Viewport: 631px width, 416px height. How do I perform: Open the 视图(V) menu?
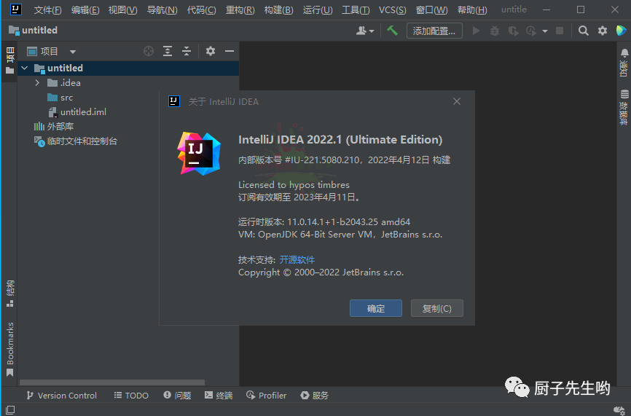point(122,9)
